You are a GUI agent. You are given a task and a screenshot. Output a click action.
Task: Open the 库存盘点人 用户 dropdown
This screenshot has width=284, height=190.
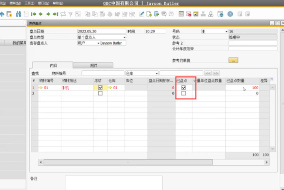[98, 43]
